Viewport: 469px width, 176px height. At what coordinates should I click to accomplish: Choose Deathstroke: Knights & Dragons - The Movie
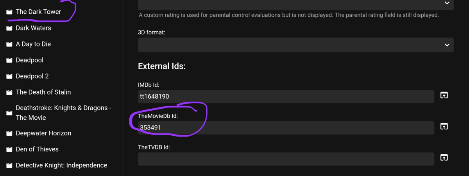(63, 113)
